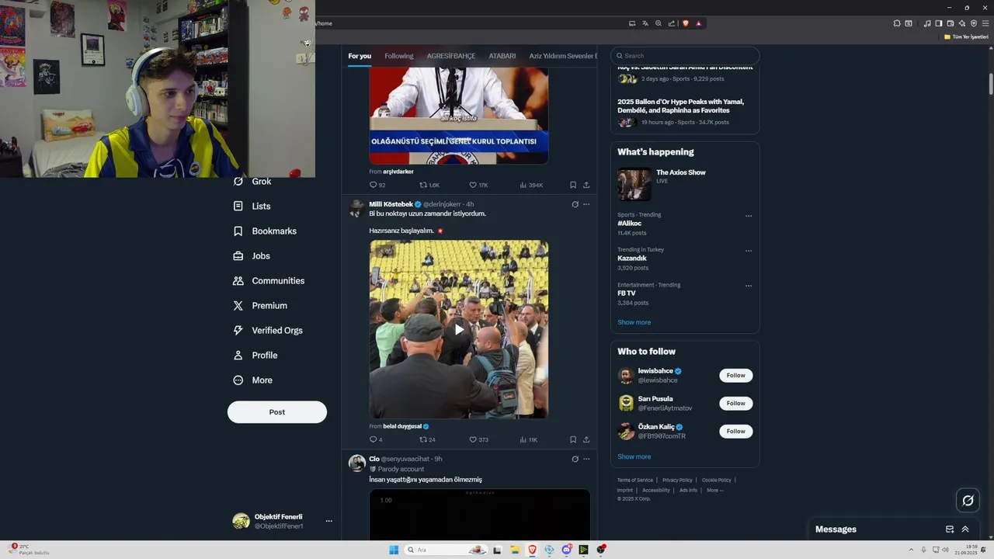This screenshot has width=994, height=559.
Task: Open Lists in the sidebar
Action: click(x=252, y=207)
